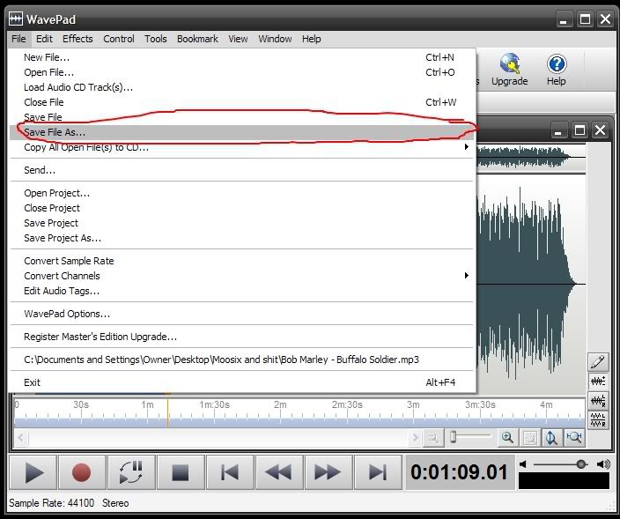Viewport: 620px width, 519px height.
Task: Select Load Audio CD Track(s)...
Action: tap(241, 87)
